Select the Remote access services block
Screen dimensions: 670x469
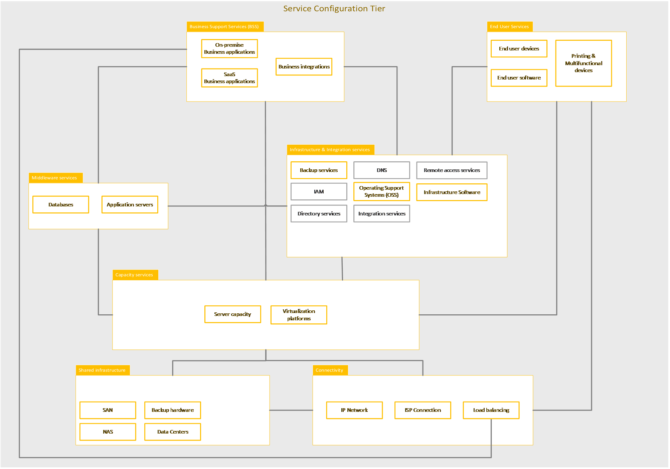tap(452, 170)
